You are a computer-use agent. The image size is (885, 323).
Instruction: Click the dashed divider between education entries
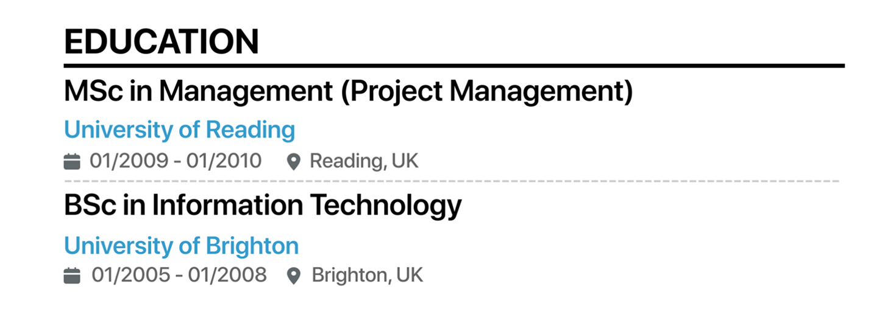point(452,181)
